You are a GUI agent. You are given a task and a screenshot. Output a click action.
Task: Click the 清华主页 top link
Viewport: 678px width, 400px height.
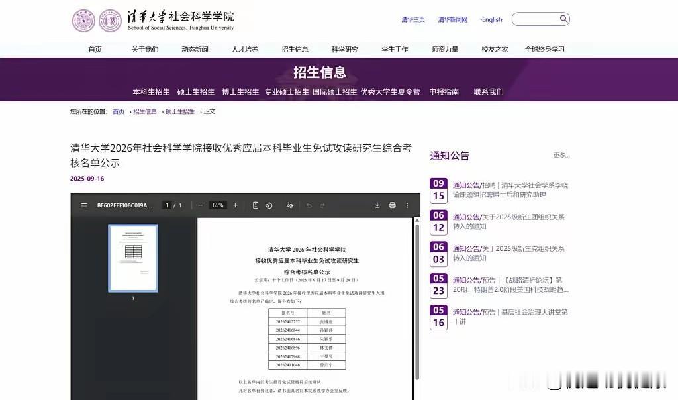[413, 19]
